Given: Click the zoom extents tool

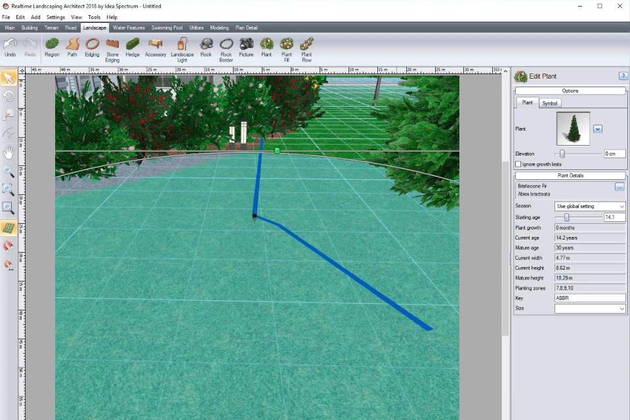Looking at the screenshot, I should tap(9, 190).
